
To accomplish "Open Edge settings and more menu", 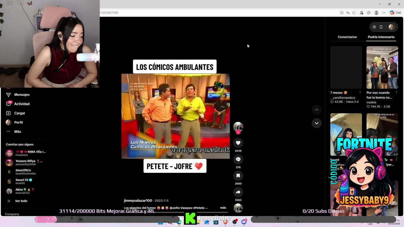I will click(x=384, y=13).
